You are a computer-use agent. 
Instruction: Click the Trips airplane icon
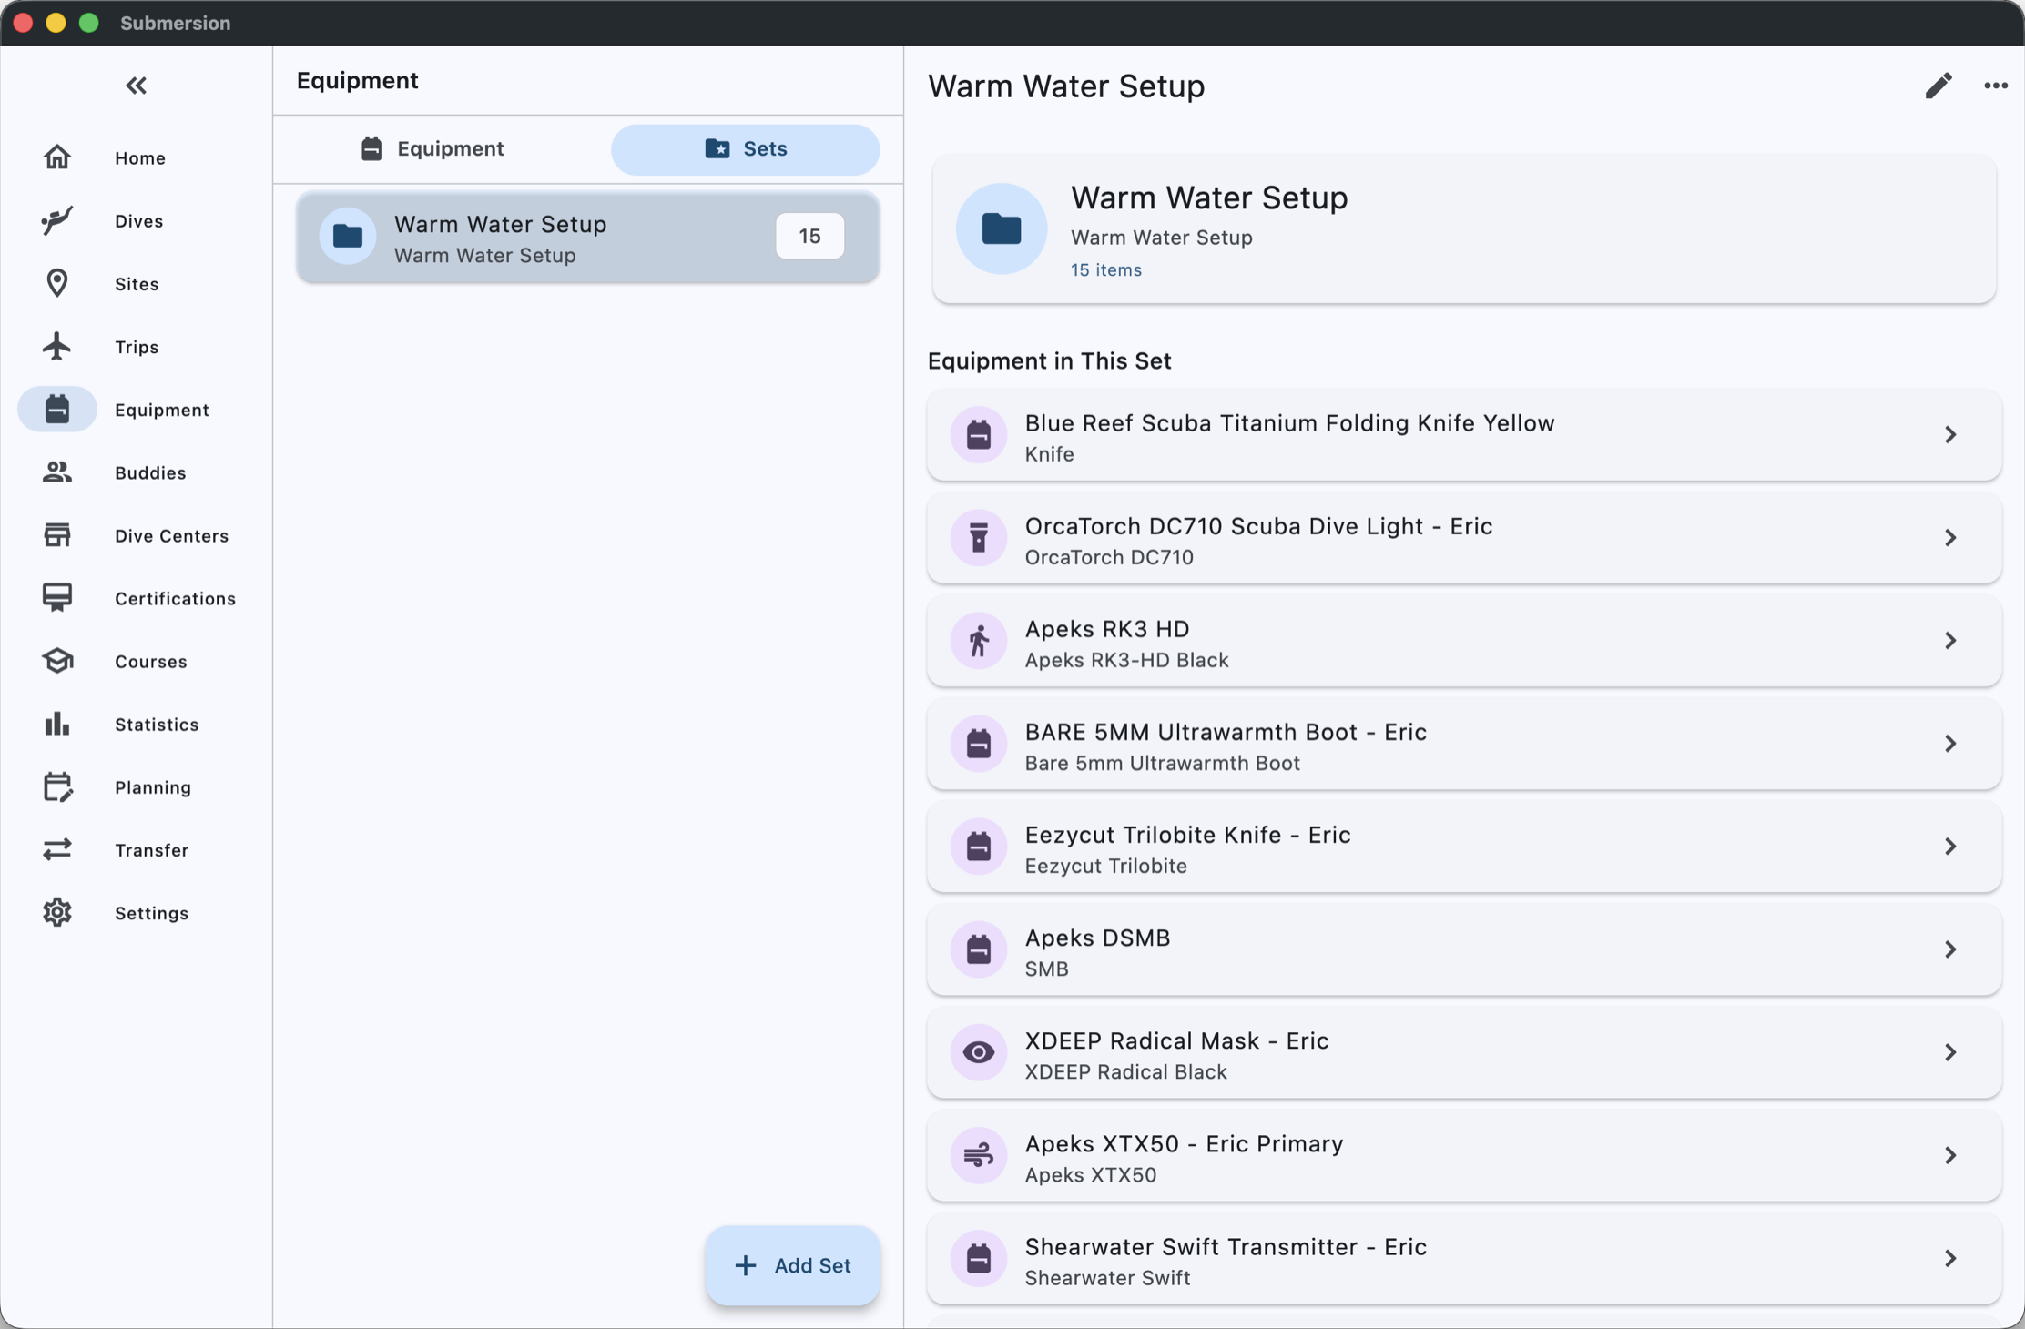click(x=57, y=346)
